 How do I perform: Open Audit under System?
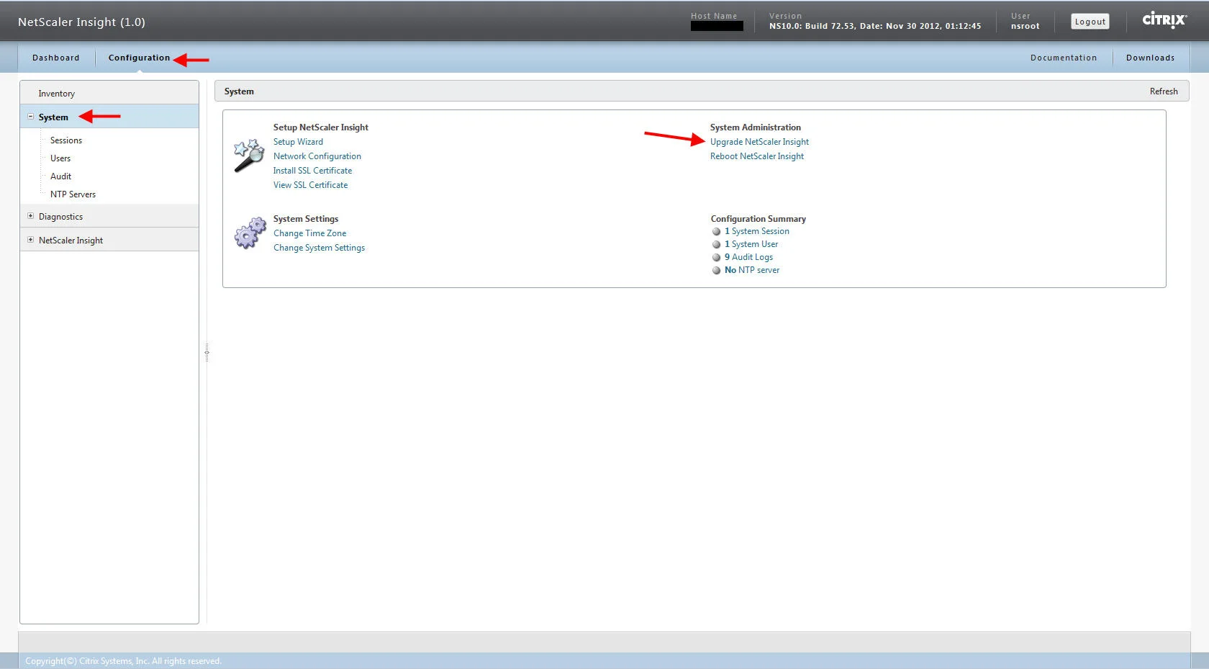coord(61,176)
